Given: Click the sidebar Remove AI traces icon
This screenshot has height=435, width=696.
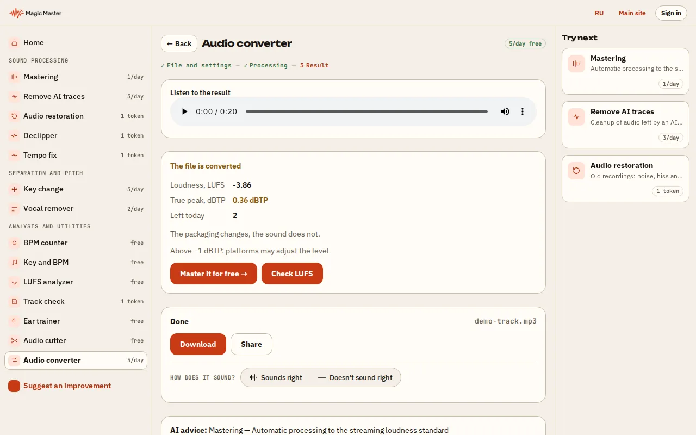Looking at the screenshot, I should click(14, 96).
